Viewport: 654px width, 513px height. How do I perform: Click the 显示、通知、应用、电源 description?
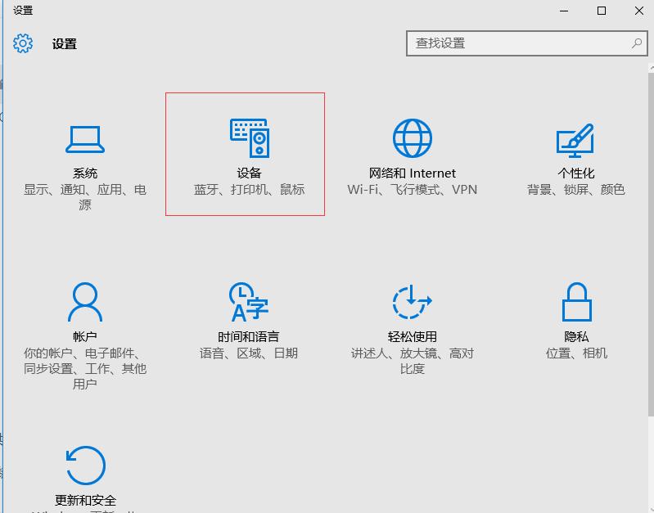tap(85, 197)
